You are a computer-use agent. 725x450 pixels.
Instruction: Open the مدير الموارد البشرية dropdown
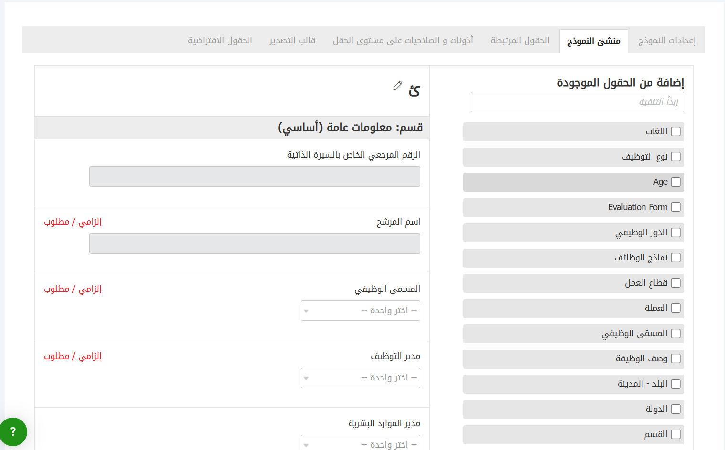[361, 443]
